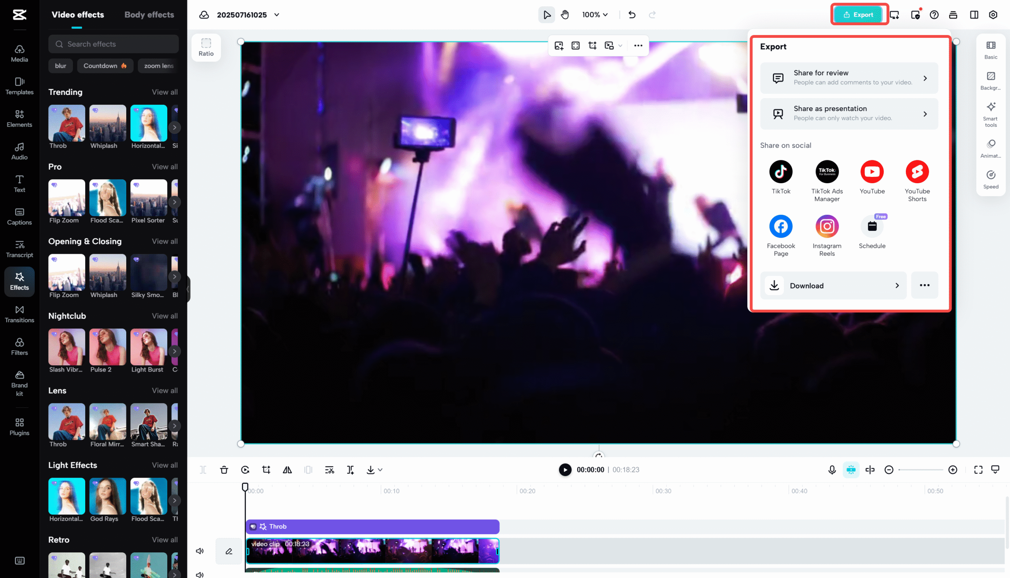The width and height of the screenshot is (1010, 578).
Task: Share to TikTok
Action: 781,177
